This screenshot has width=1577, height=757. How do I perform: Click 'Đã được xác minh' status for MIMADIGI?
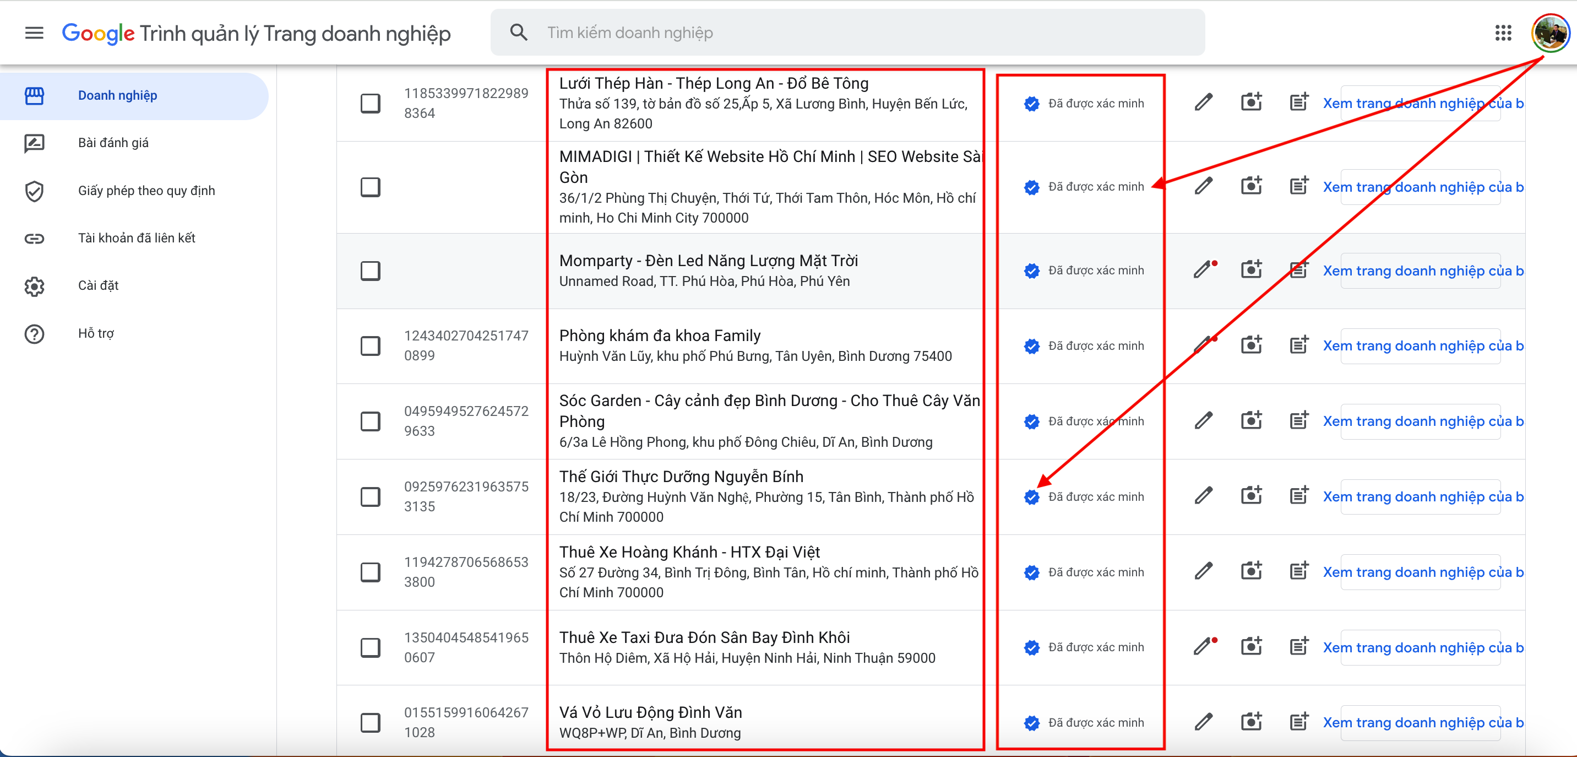[x=1084, y=187]
